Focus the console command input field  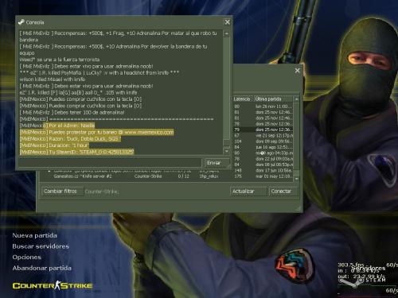pyautogui.click(x=110, y=163)
